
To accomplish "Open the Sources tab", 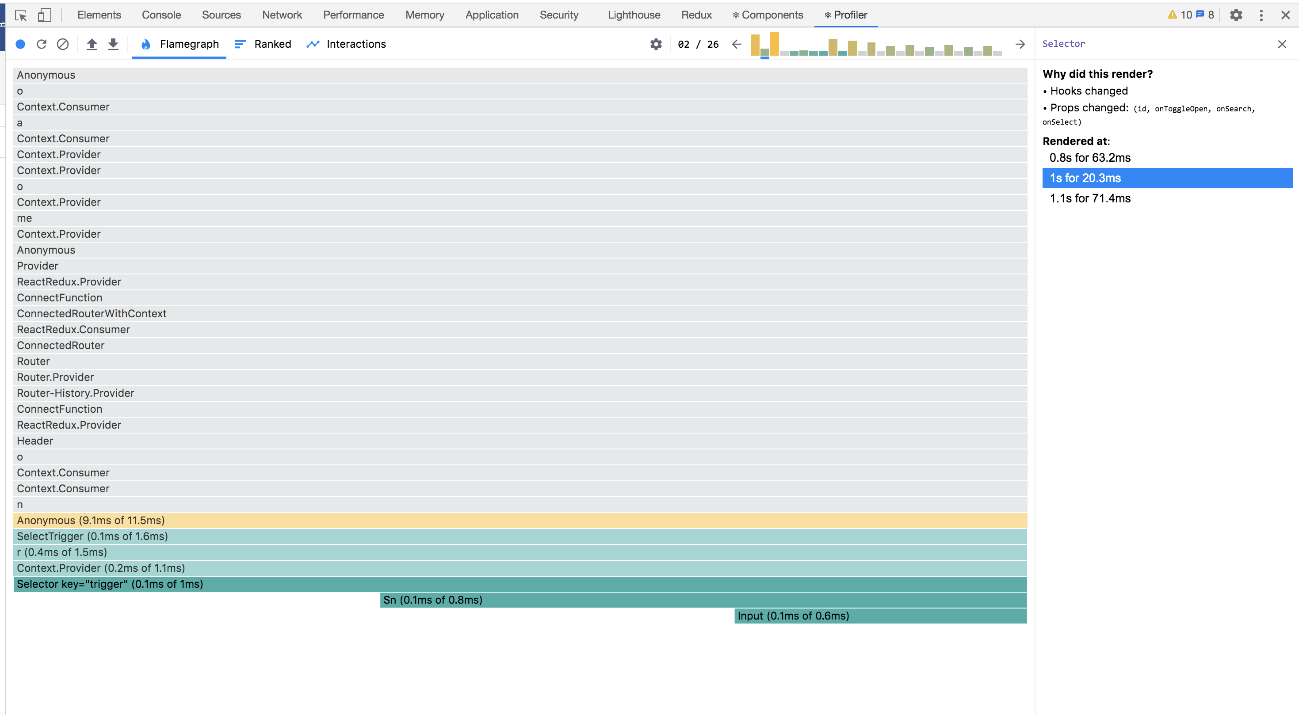I will coord(222,15).
